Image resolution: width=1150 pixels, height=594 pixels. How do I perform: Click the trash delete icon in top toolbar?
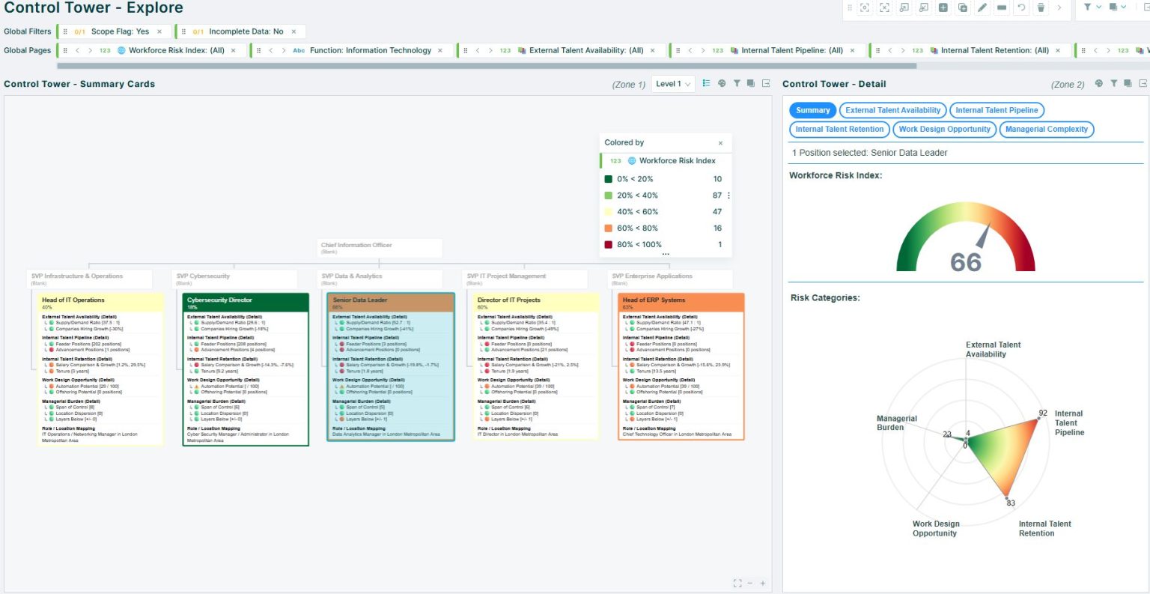[x=1041, y=7]
